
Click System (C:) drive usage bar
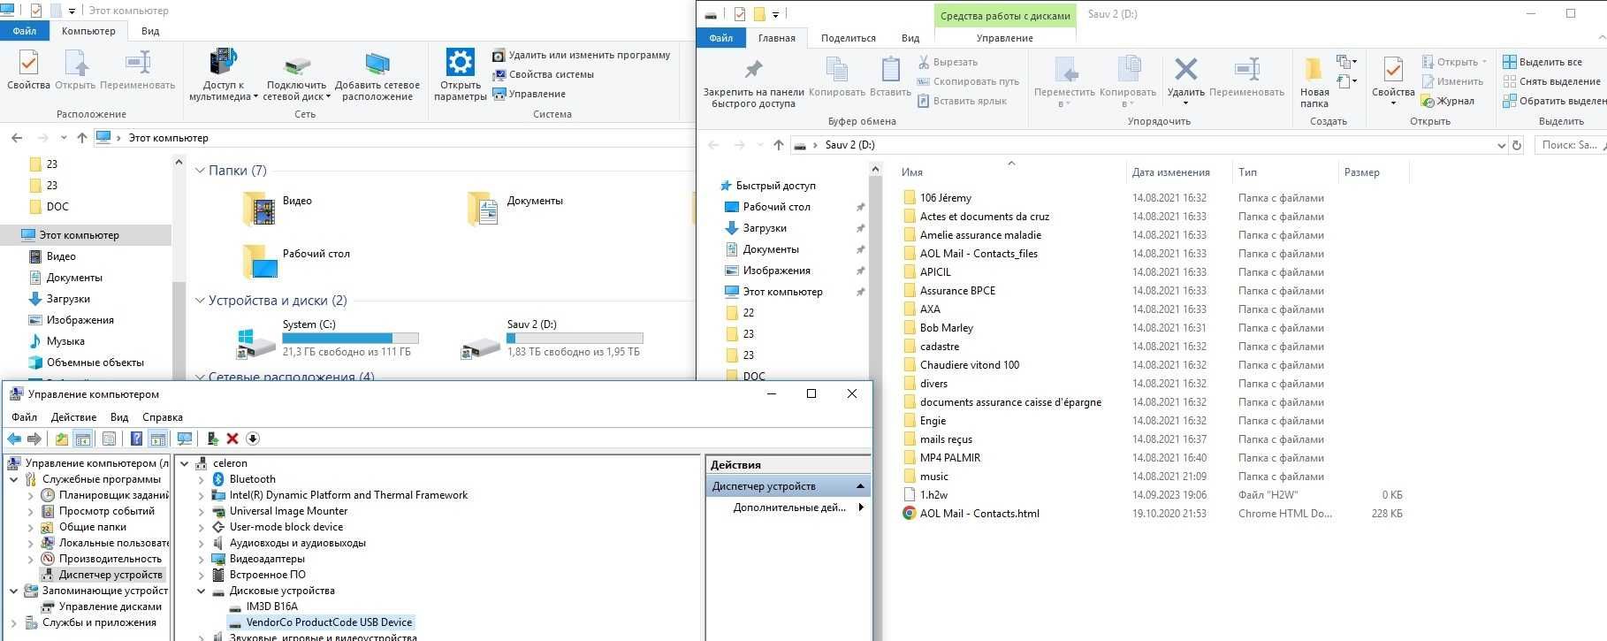point(350,338)
